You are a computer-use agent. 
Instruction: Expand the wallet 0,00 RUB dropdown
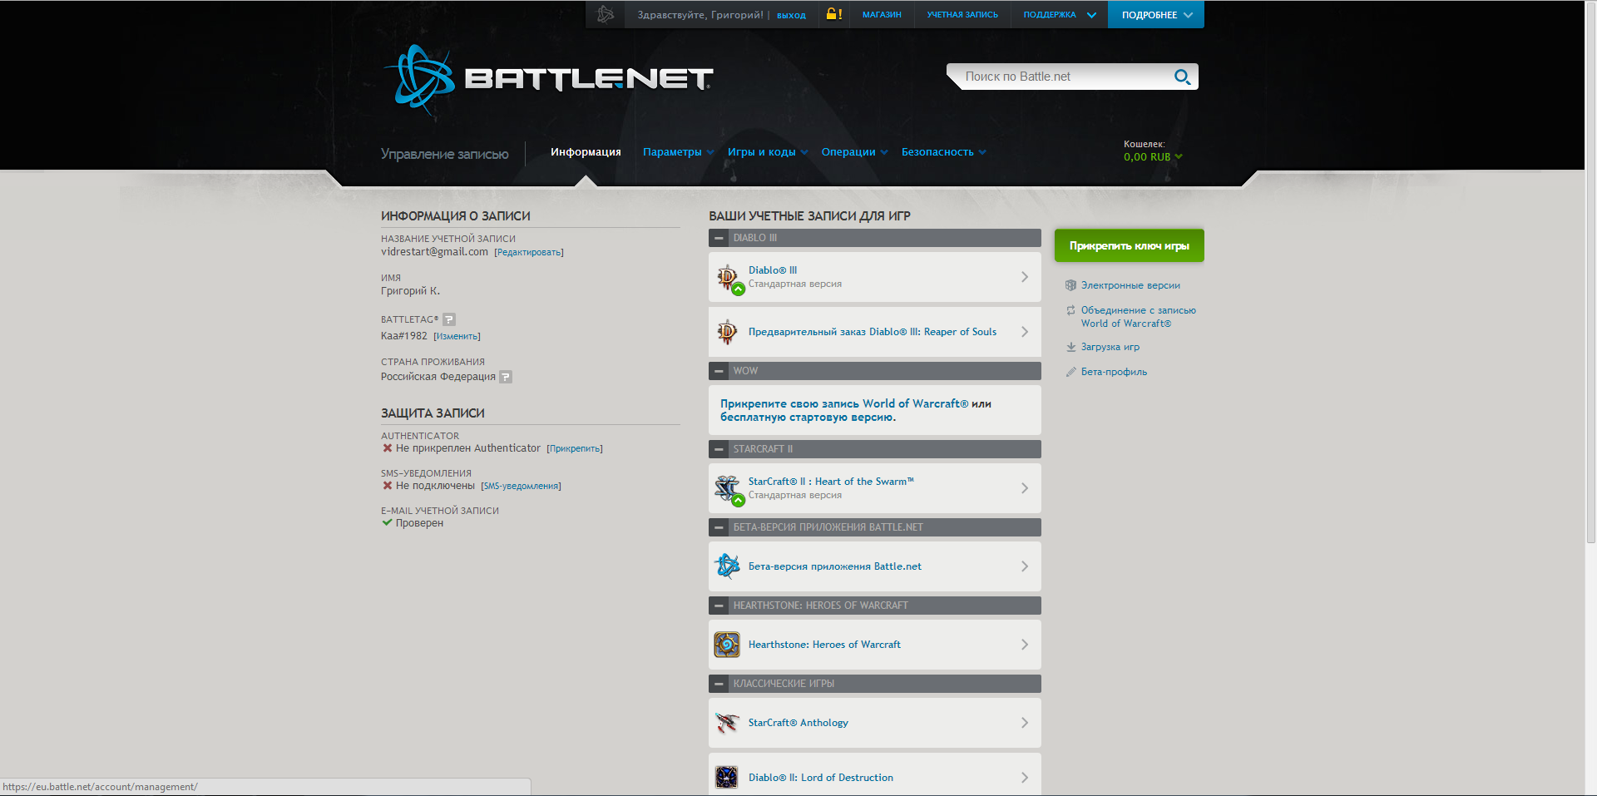(x=1153, y=157)
